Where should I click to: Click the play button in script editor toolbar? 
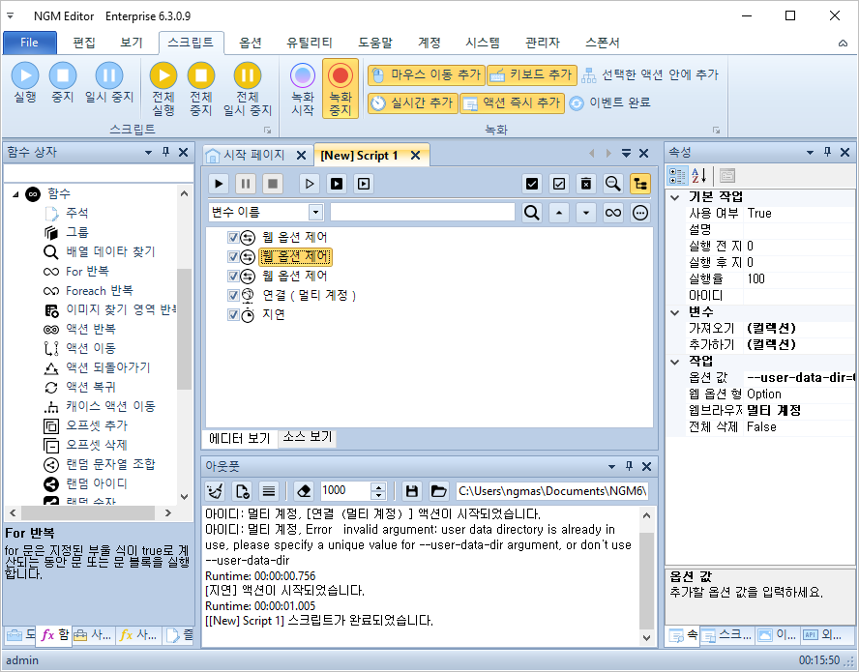click(x=219, y=184)
